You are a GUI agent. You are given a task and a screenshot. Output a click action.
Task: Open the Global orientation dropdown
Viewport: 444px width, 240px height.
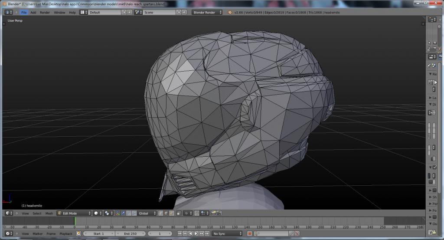pos(147,213)
